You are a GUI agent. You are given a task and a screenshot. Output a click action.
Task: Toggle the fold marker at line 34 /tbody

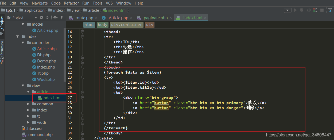point(83,133)
